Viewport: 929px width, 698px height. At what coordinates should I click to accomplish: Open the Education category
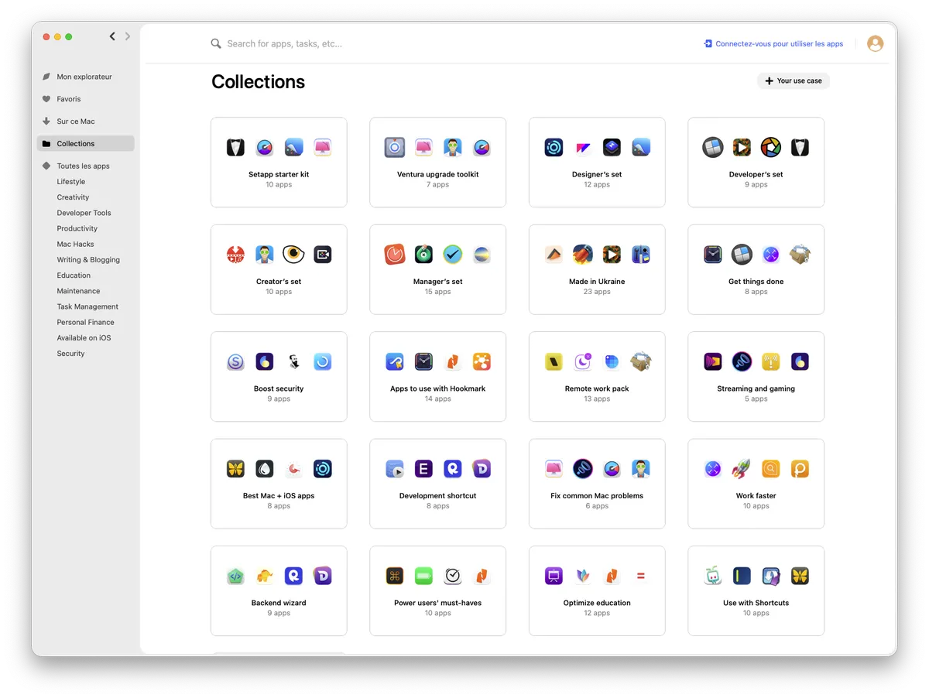(74, 275)
